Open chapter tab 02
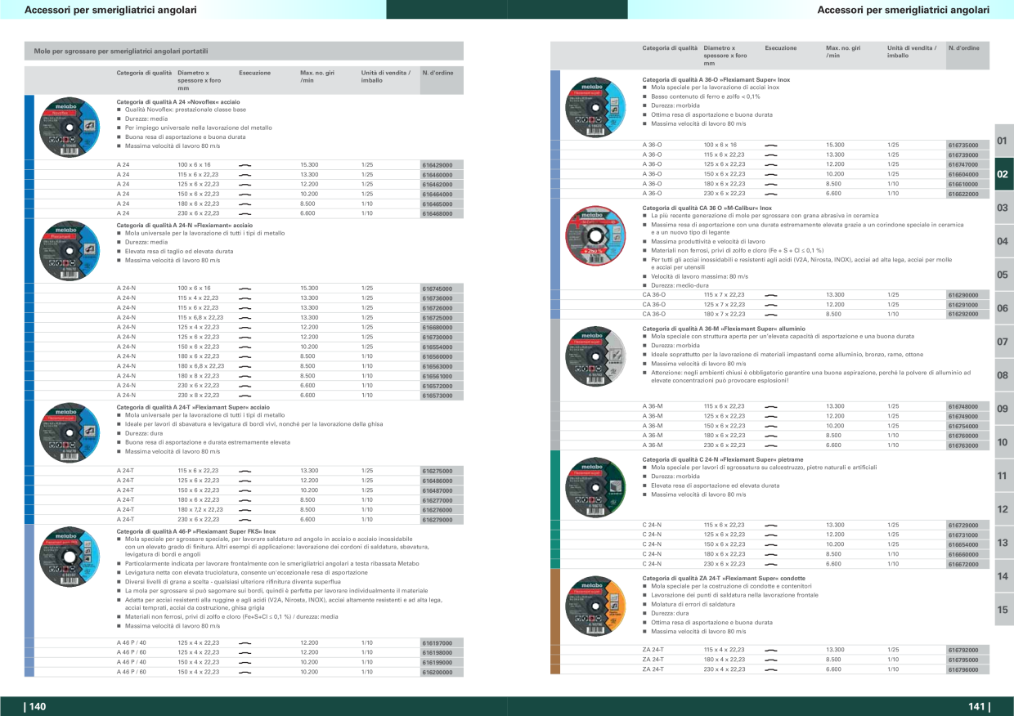 click(1003, 175)
